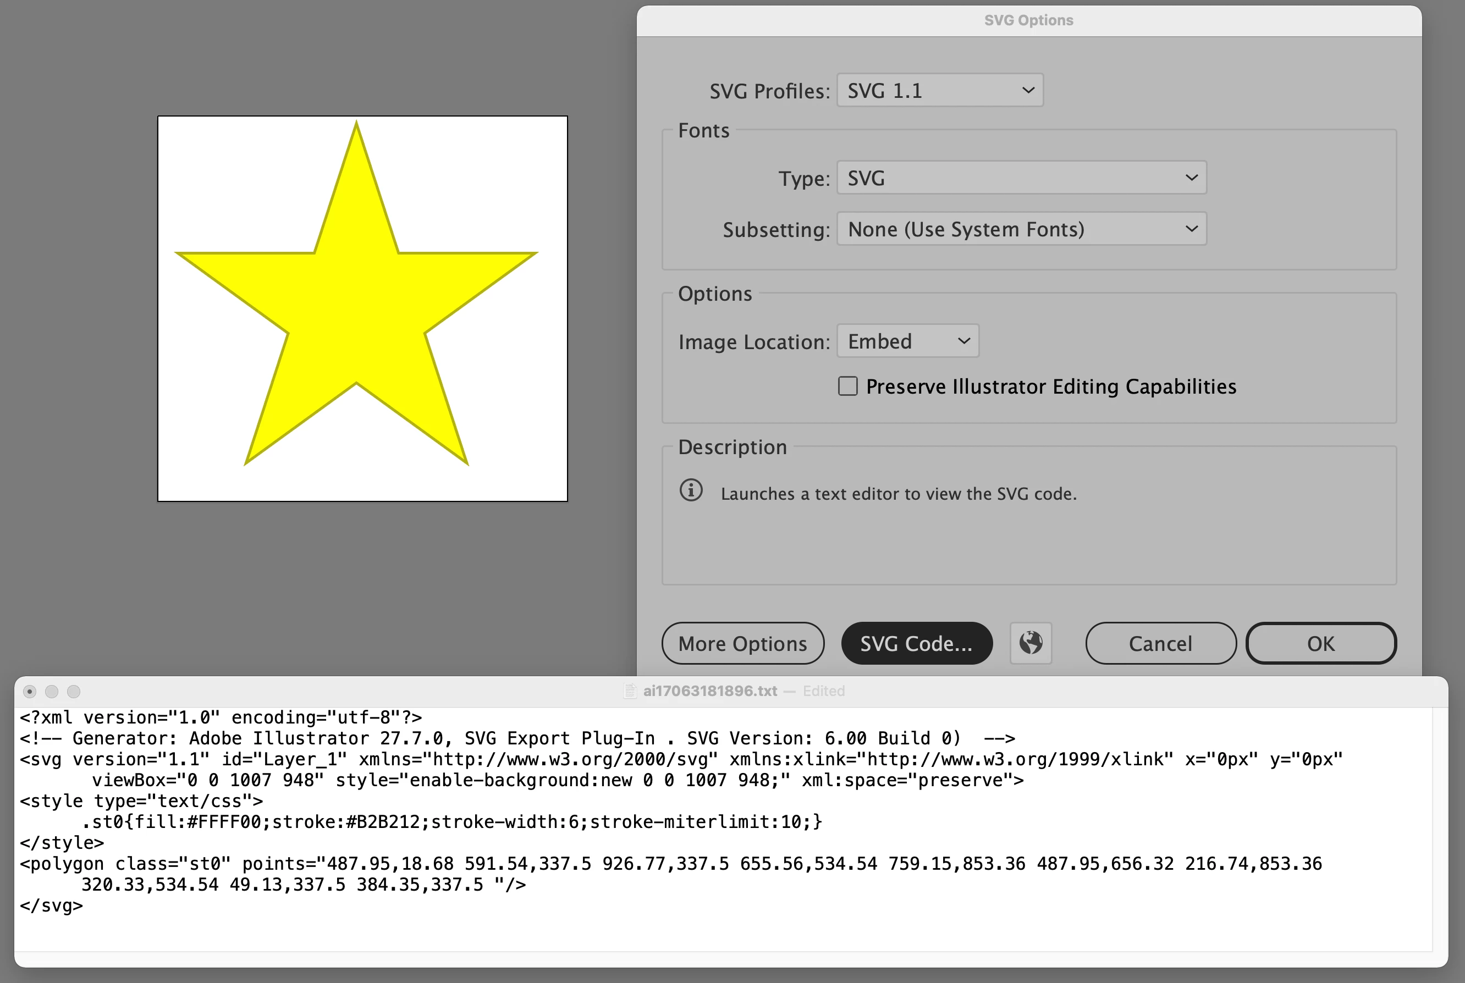The width and height of the screenshot is (1465, 983).
Task: Enable Preserve Illustrator Editing Capabilities checkbox
Action: pos(848,386)
